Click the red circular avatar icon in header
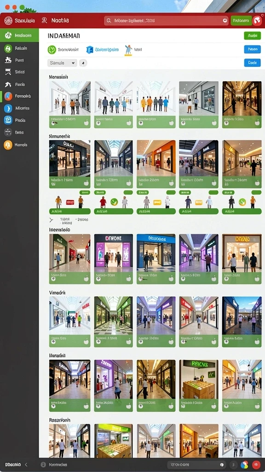The image size is (265, 472). [x=257, y=20]
